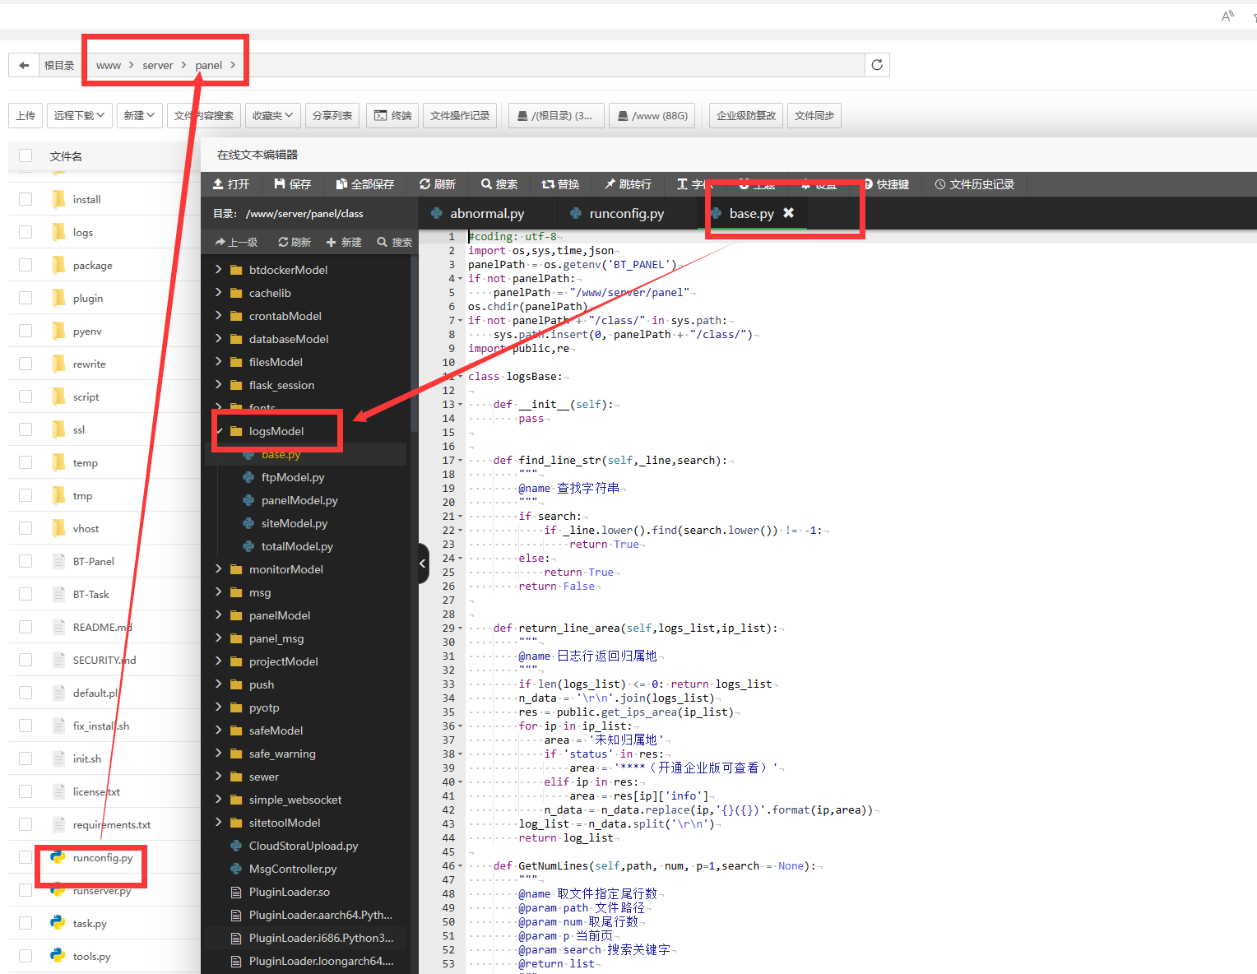Open CloudStoraUpload.py in the tree
Screen dimensions: 1257x974
[304, 846]
